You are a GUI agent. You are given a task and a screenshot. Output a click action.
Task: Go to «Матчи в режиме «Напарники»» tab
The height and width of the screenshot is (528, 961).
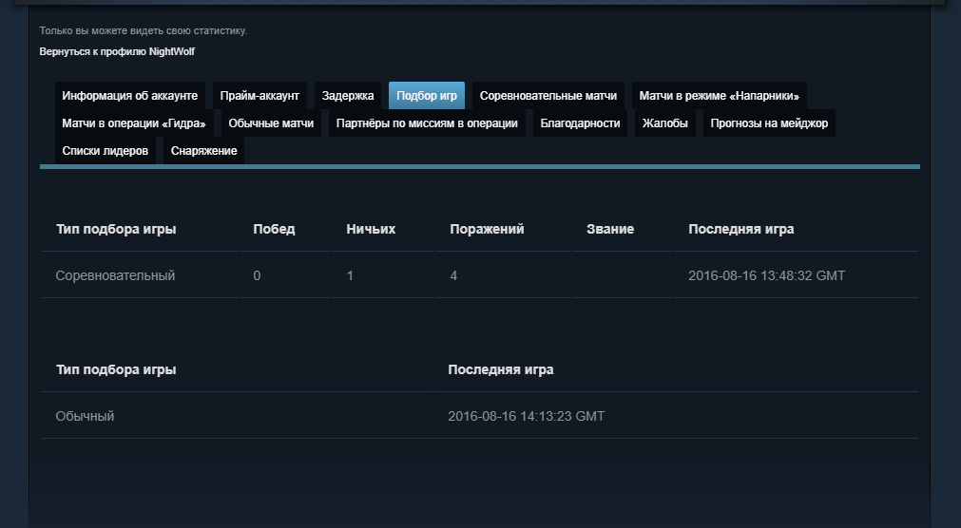pos(719,96)
